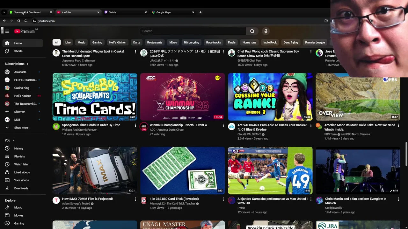Play SpongeBob Time Cards thumbnail
The image size is (408, 229).
[95, 97]
